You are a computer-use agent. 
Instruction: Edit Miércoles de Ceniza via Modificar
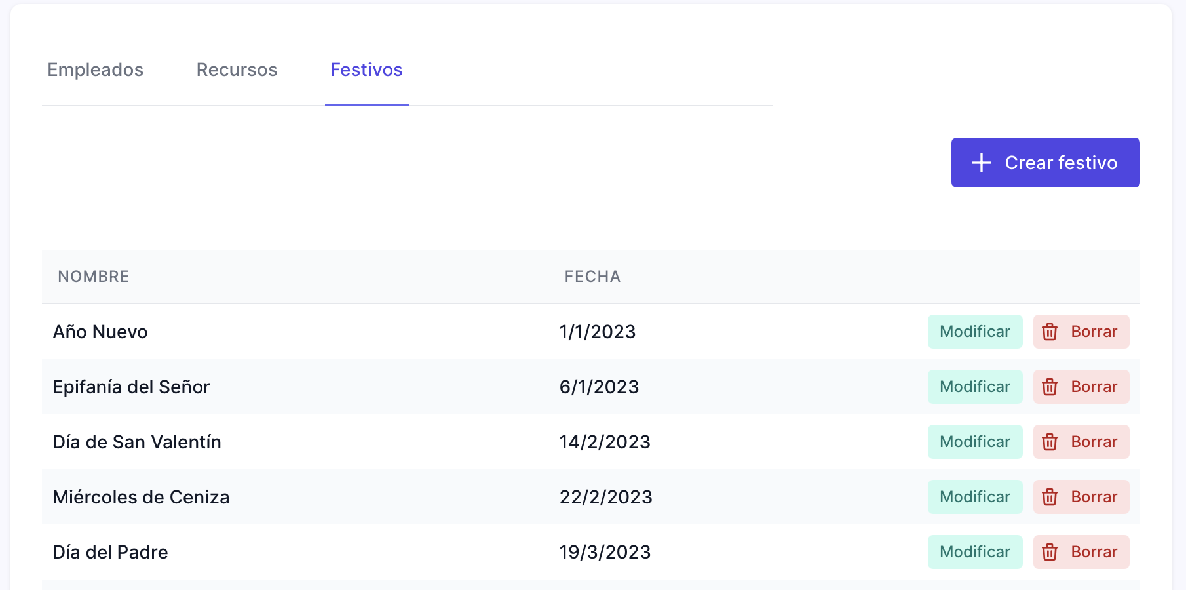tap(975, 497)
